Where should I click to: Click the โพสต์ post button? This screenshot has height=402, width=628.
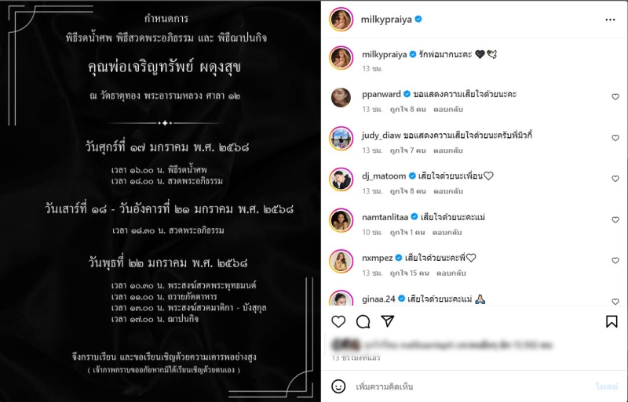(x=606, y=387)
